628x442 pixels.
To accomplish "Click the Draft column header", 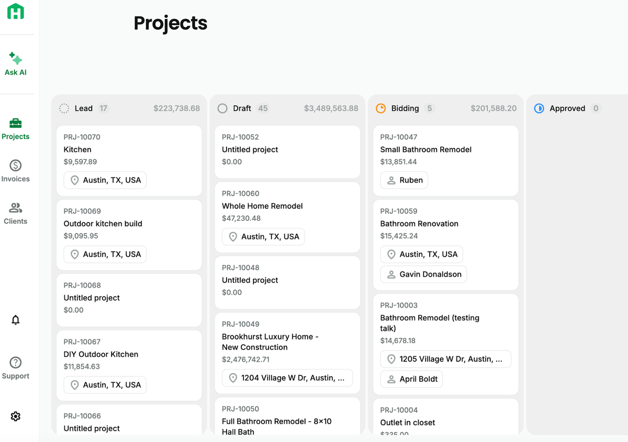I will pyautogui.click(x=287, y=108).
